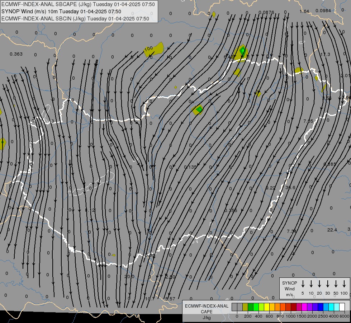Pick the purple swatch before 2000
Screen dimensions: 351x323
[310, 307]
